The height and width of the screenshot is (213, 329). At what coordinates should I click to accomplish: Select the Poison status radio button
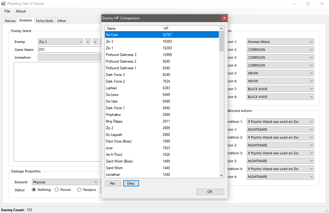[x=56, y=190]
